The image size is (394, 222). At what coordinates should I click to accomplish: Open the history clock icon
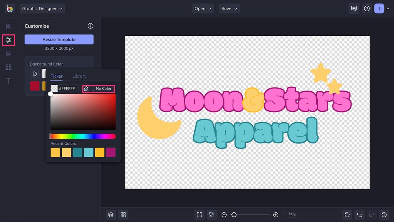click(x=384, y=215)
